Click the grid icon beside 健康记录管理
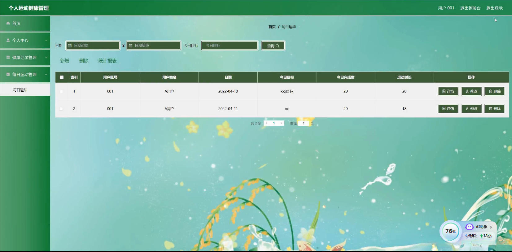The height and width of the screenshot is (252, 512). coord(8,57)
